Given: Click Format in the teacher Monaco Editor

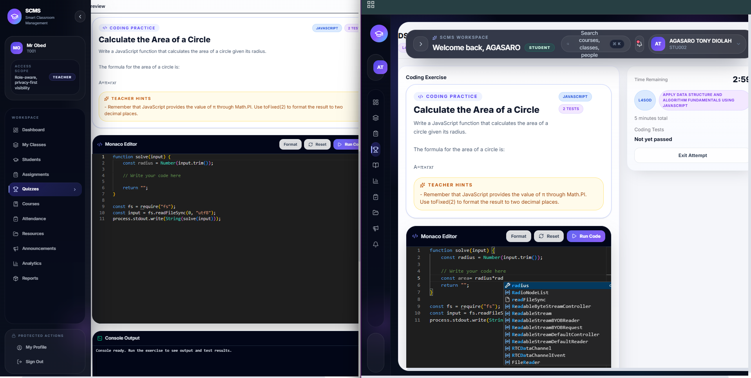Looking at the screenshot, I should 290,144.
